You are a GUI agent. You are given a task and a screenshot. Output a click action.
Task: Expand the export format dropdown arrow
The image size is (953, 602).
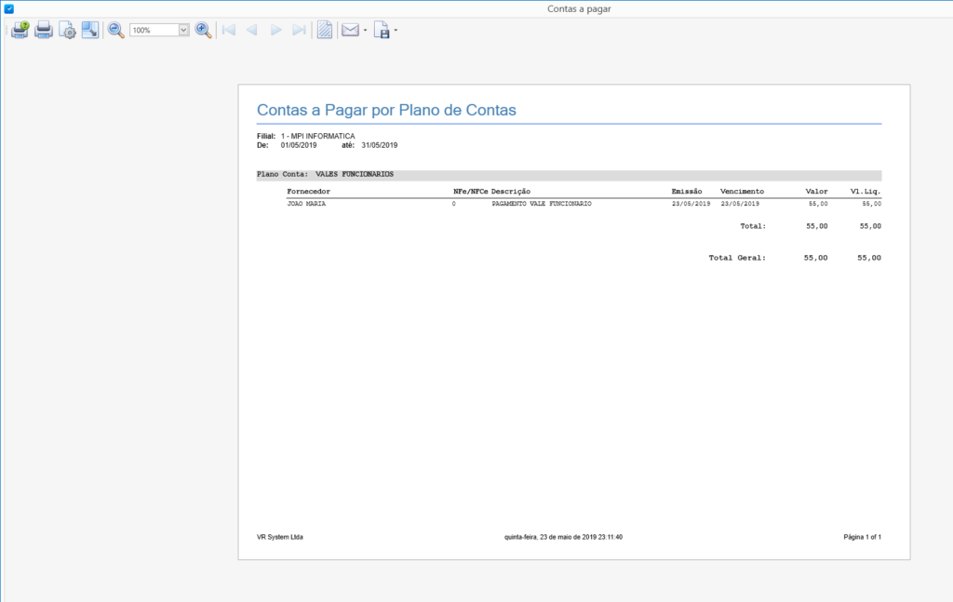[396, 30]
